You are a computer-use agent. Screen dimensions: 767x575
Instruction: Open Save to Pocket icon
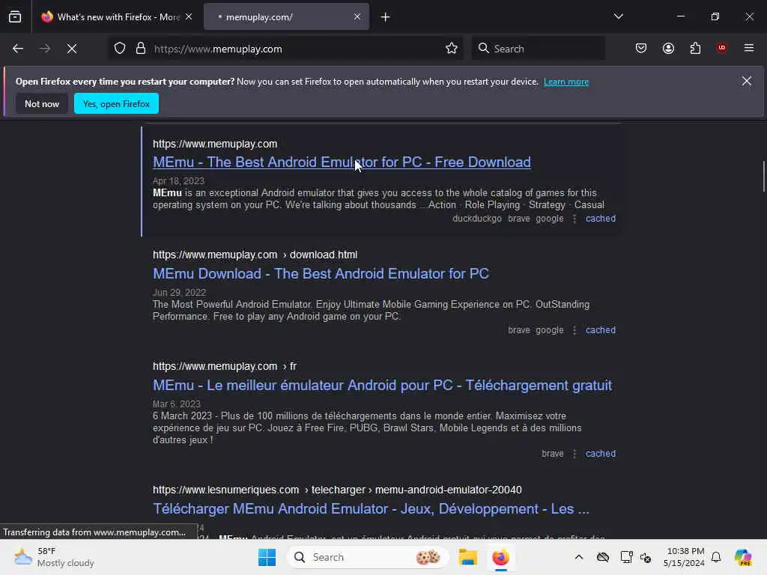(641, 48)
